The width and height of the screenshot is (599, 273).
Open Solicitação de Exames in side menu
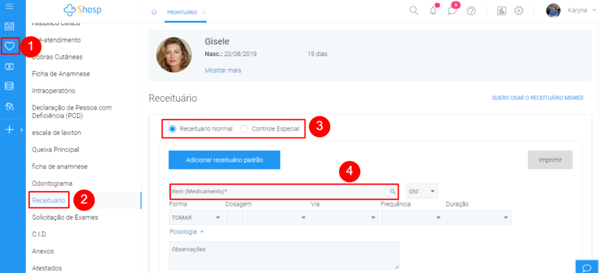[x=65, y=217]
